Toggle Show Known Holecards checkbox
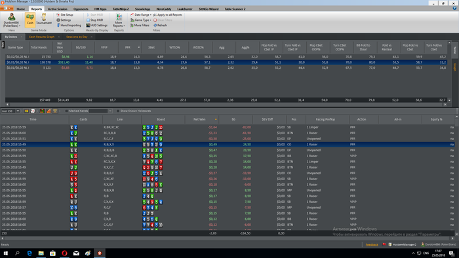This screenshot has width=459, height=258. (x=118, y=111)
